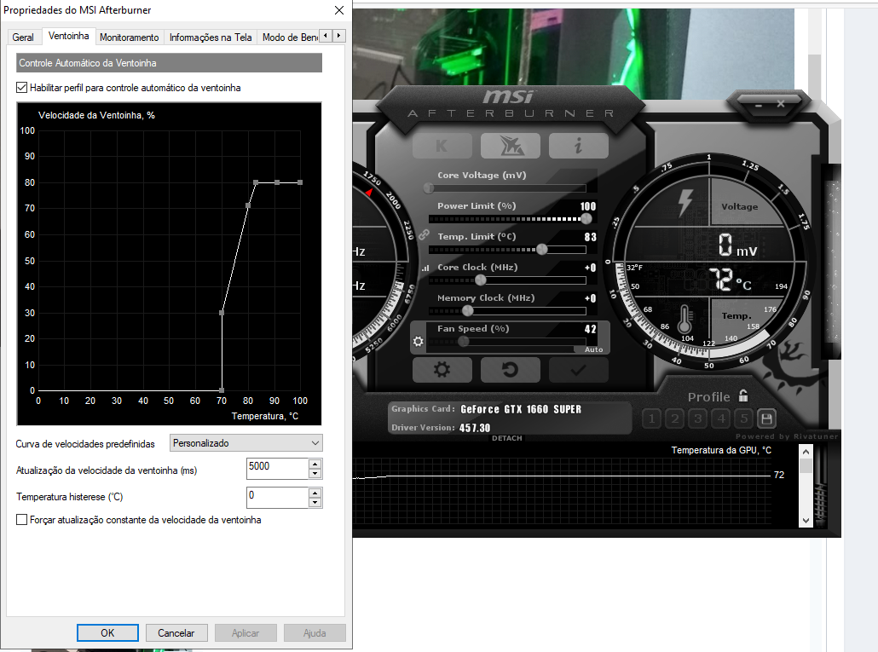Screen dimensions: 878x652
Task: Decrease Temperatura histerese stepper down
Action: (315, 503)
